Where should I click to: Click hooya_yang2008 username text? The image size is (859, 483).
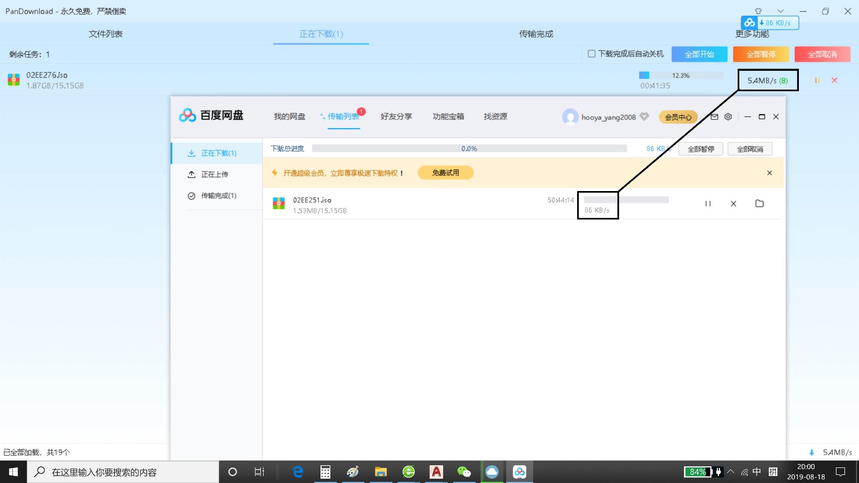[608, 117]
